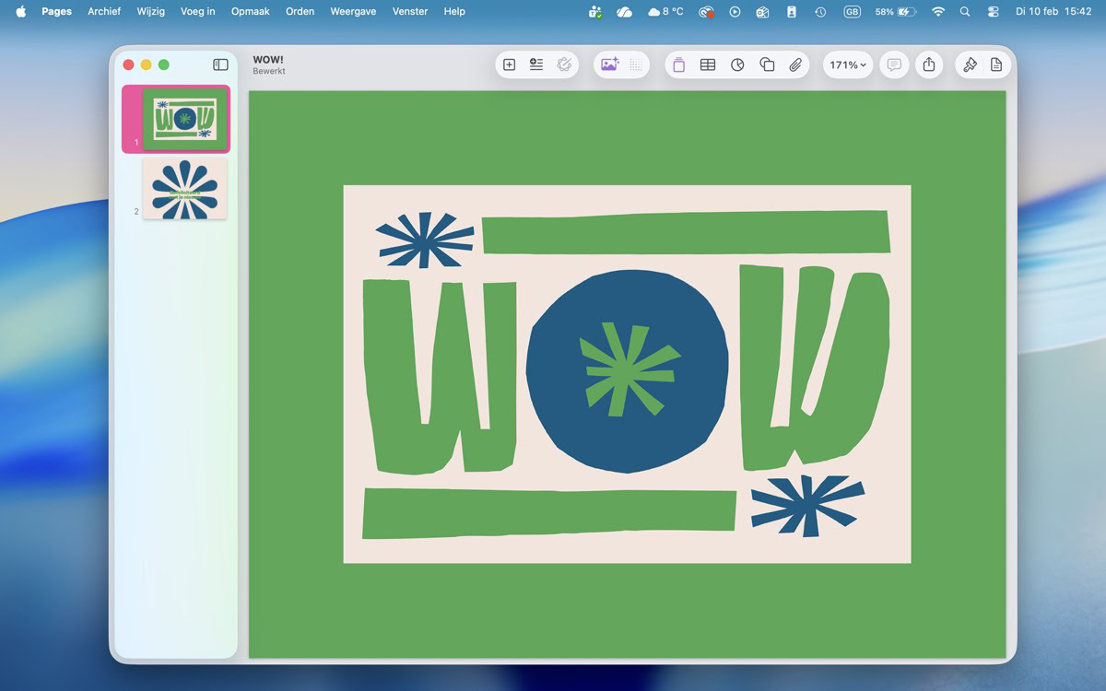
Task: Expand the 171% zoom dropdown
Action: point(847,64)
